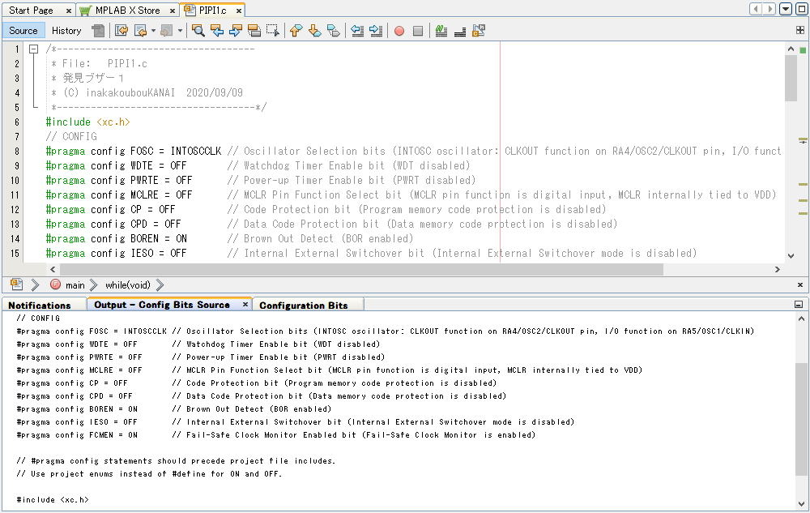
Task: Switch to the History view button
Action: [66, 31]
